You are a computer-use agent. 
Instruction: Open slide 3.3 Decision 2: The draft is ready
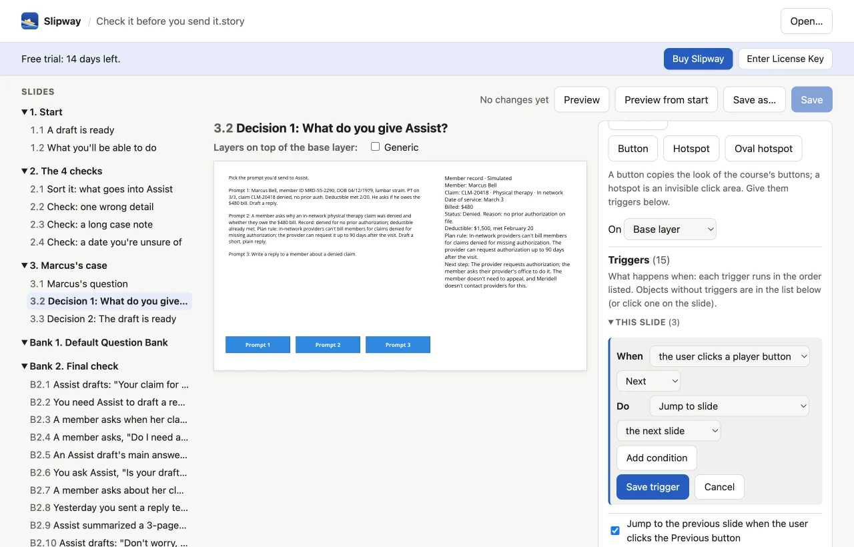[103, 319]
